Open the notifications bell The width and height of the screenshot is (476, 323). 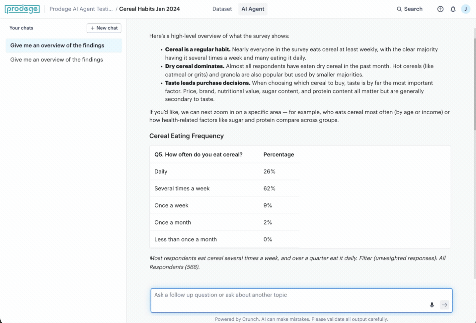click(453, 9)
